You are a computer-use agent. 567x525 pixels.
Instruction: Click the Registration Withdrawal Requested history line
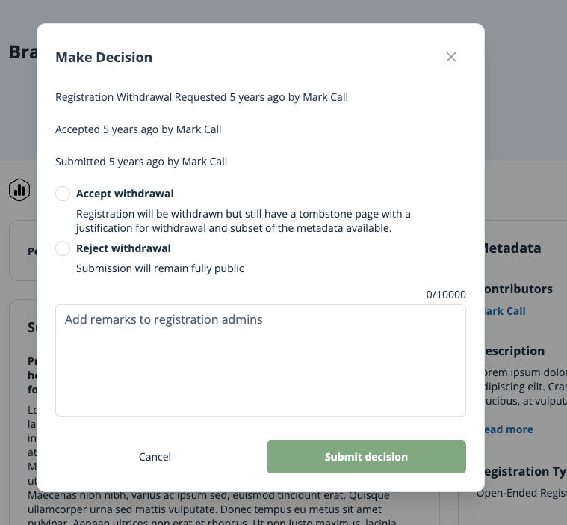(x=202, y=97)
